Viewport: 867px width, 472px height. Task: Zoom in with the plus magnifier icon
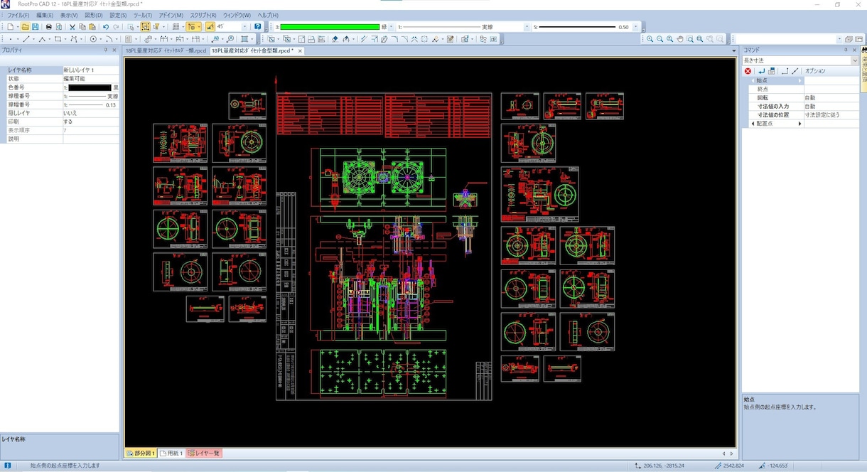[650, 39]
